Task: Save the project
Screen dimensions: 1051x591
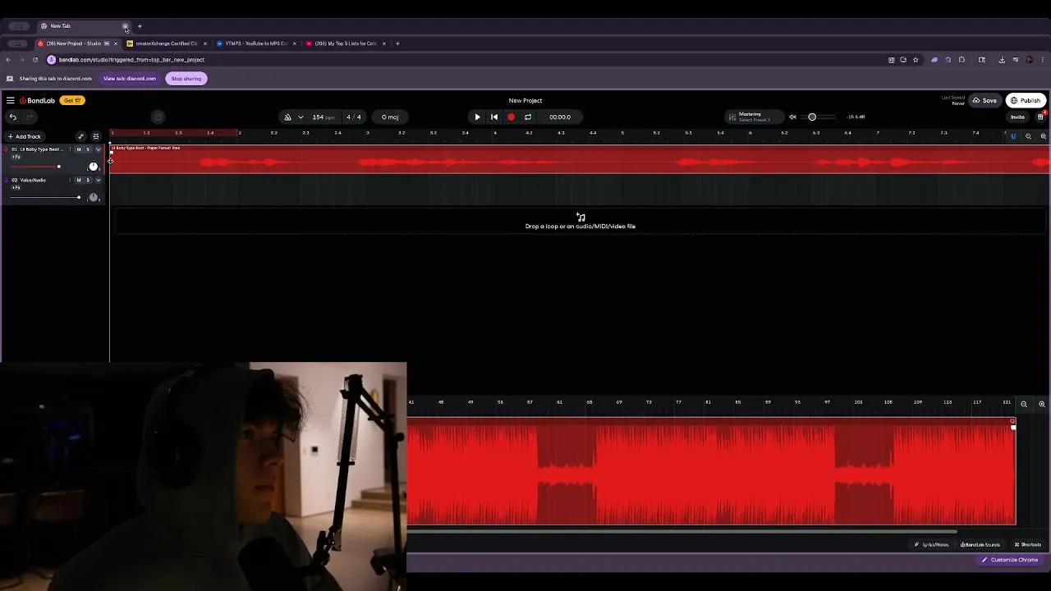Action: (984, 100)
